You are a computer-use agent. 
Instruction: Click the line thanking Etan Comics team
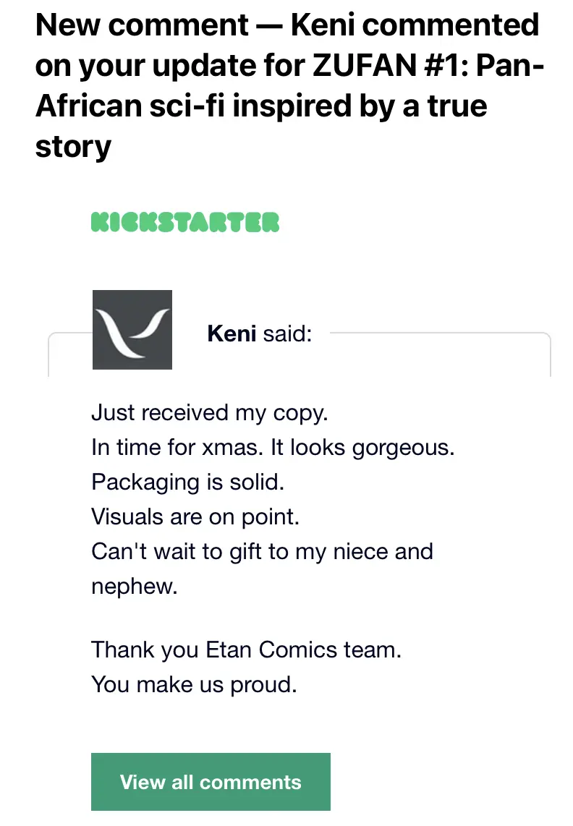tap(246, 650)
